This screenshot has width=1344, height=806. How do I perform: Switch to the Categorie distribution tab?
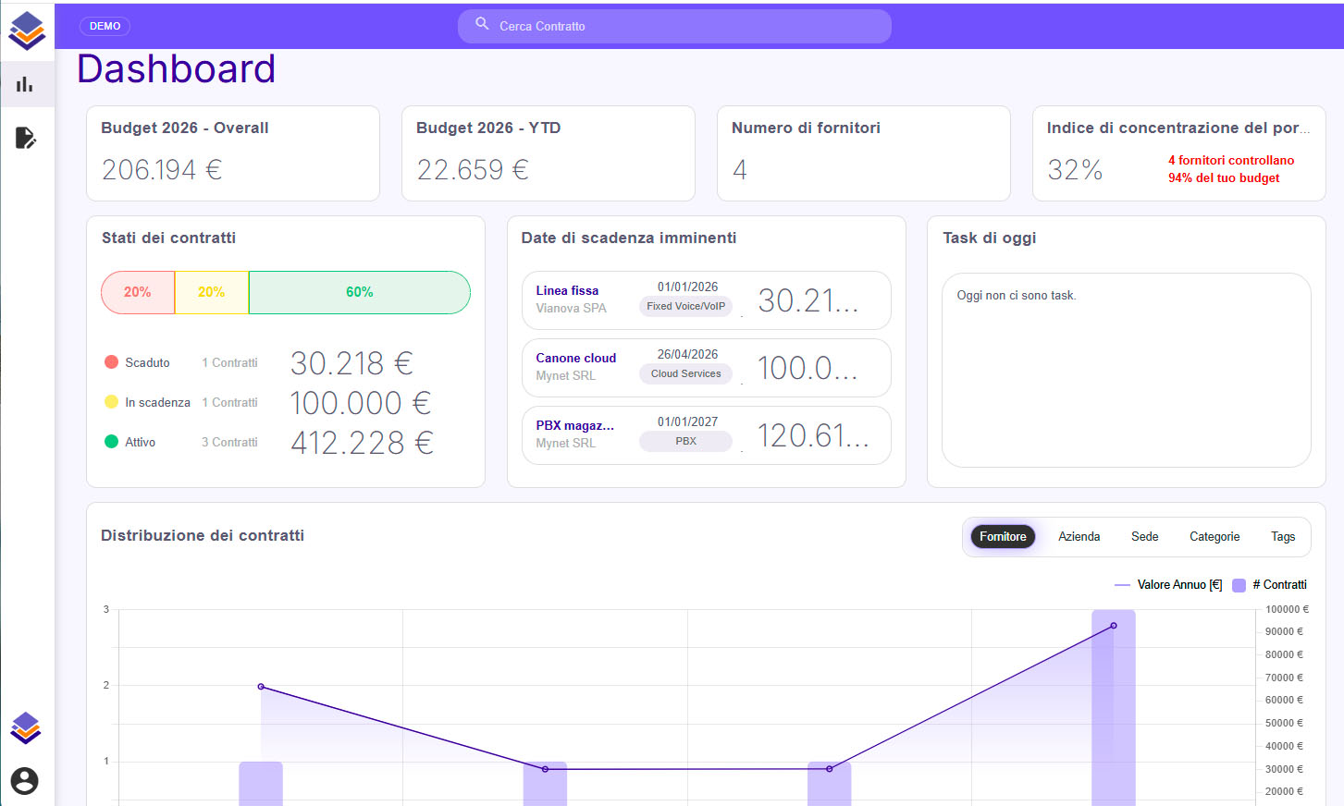click(1214, 537)
